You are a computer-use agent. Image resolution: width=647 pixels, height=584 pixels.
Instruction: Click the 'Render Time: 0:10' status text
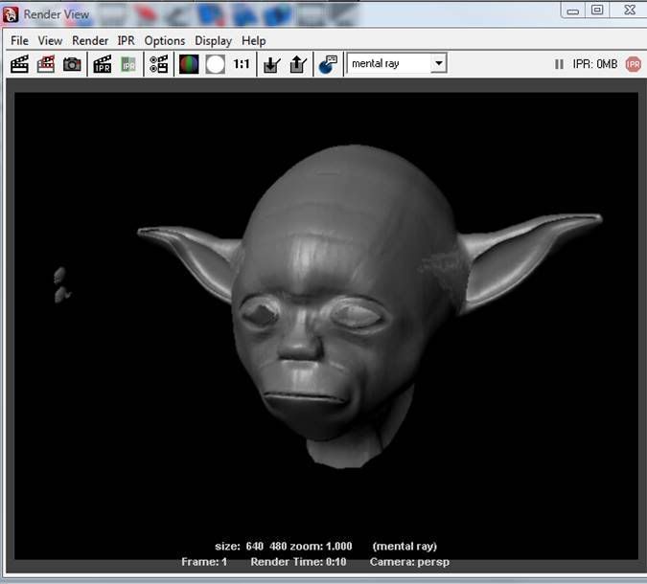(x=298, y=562)
